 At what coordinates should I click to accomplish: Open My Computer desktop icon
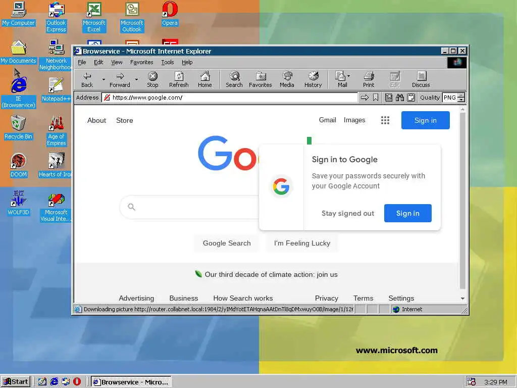pos(19,14)
